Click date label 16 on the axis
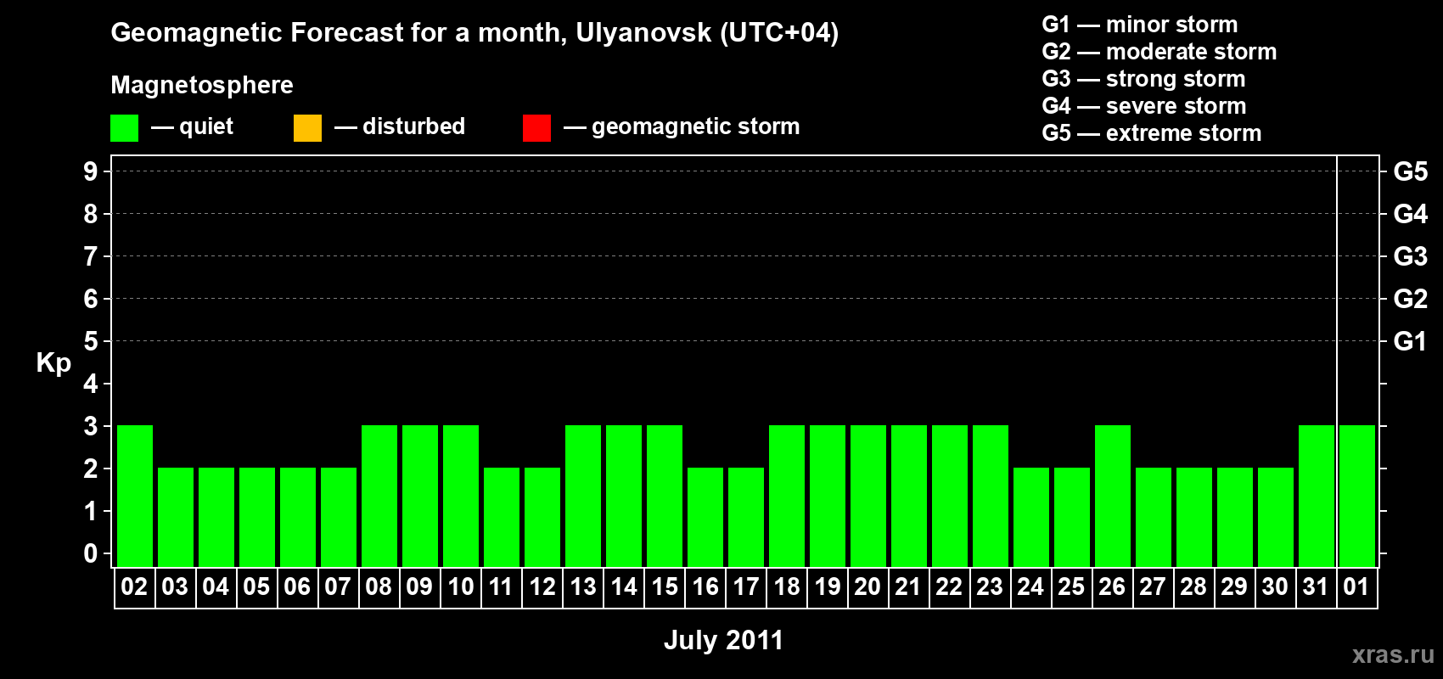The image size is (1443, 679). tap(705, 586)
